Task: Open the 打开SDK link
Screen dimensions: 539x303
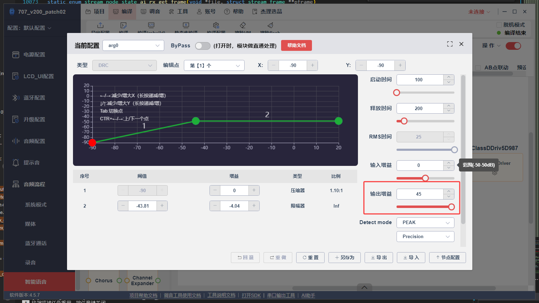Action: (251, 295)
